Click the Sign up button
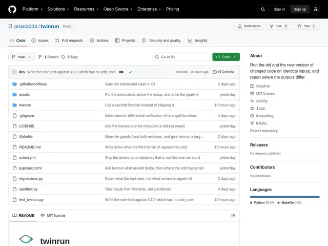Image resolution: width=328 pixels, height=246 pixels. tap(299, 9)
